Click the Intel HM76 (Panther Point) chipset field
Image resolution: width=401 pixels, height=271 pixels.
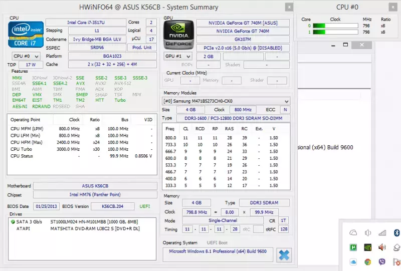[95, 194]
